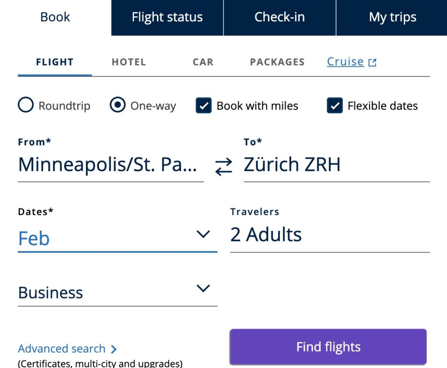Click the Dates dropdown chevron icon
This screenshot has height=368, width=447.
pyautogui.click(x=203, y=234)
